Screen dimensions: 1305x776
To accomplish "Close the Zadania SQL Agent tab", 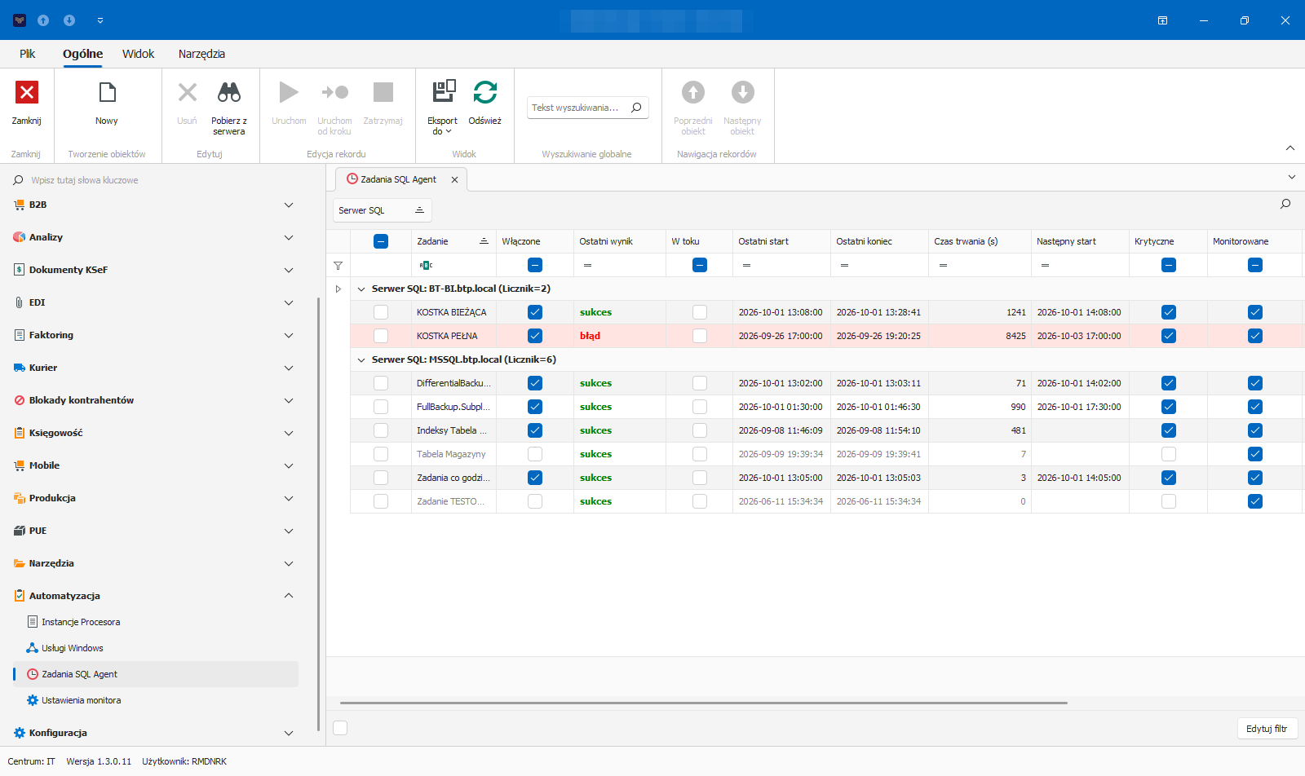I will [454, 179].
